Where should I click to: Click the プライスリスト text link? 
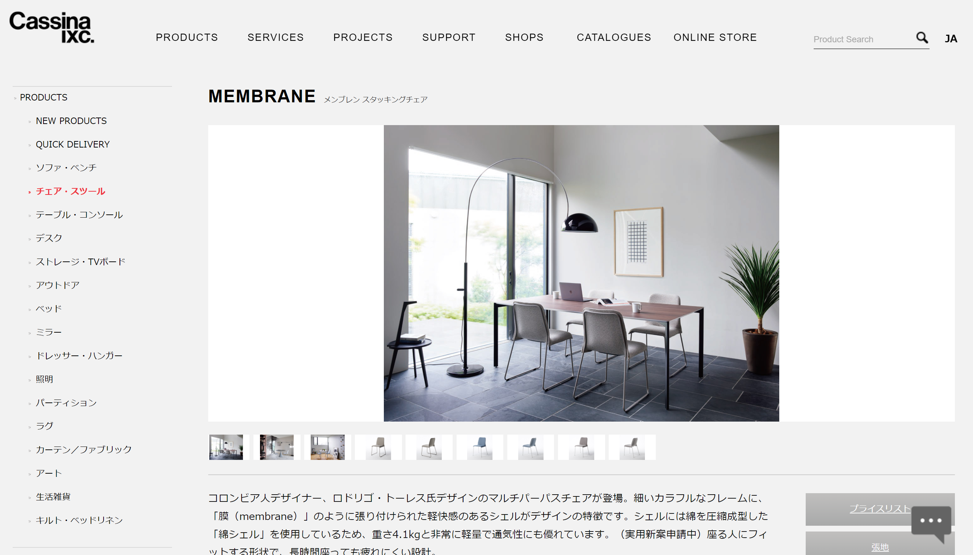click(x=877, y=509)
